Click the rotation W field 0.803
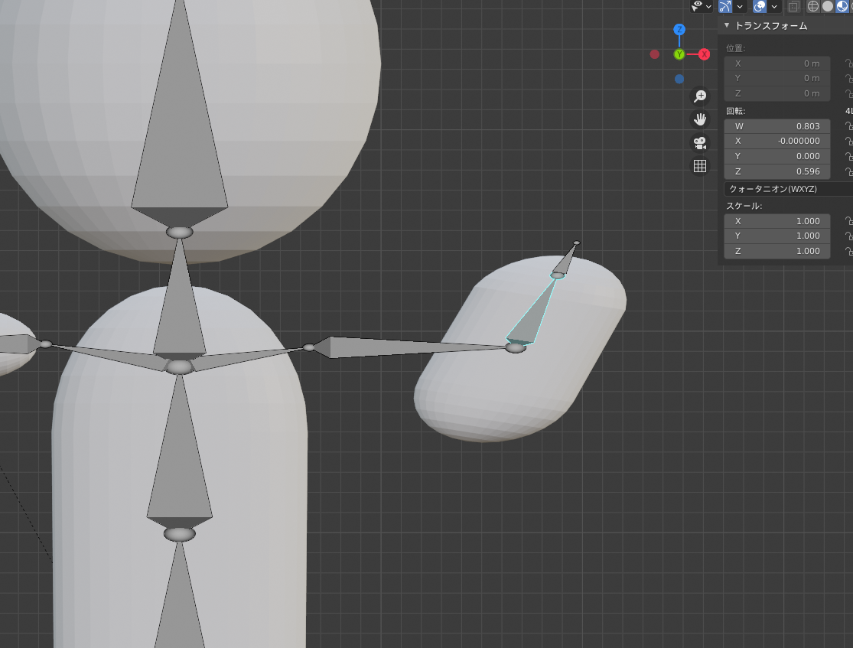 tap(776, 126)
